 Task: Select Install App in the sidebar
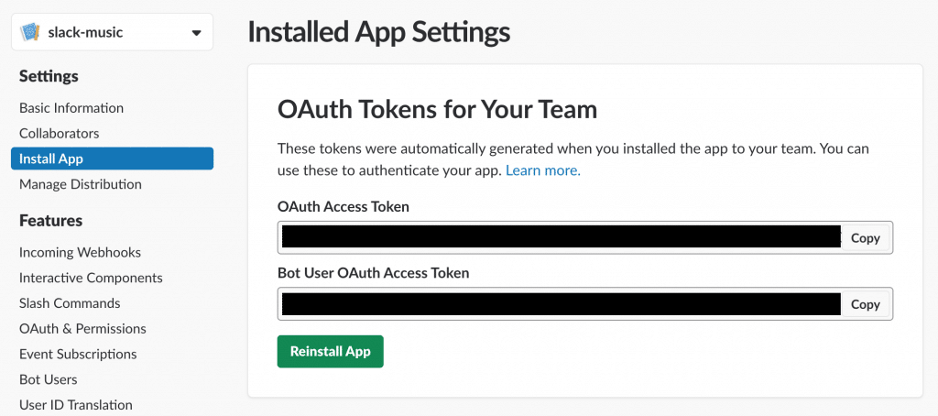[112, 159]
